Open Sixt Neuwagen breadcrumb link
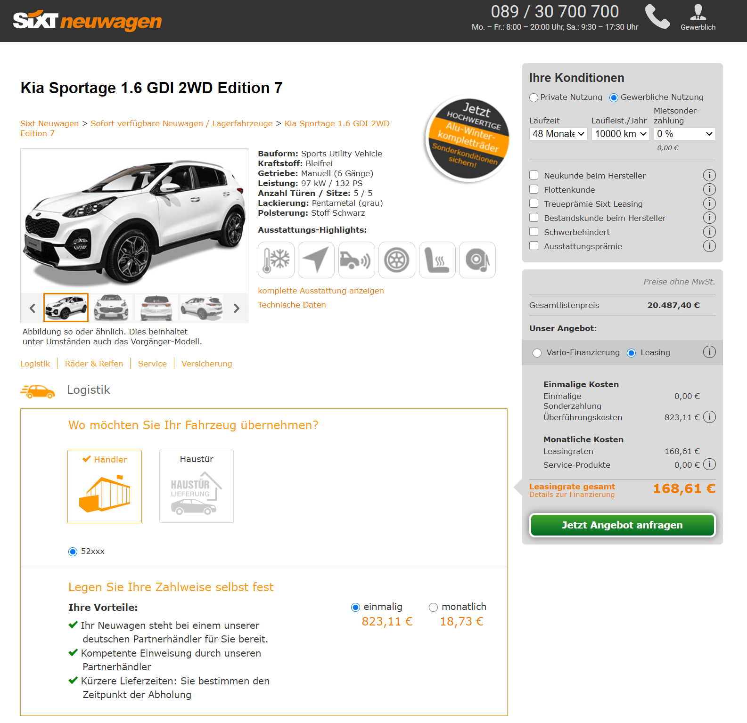747x723 pixels. (x=49, y=123)
